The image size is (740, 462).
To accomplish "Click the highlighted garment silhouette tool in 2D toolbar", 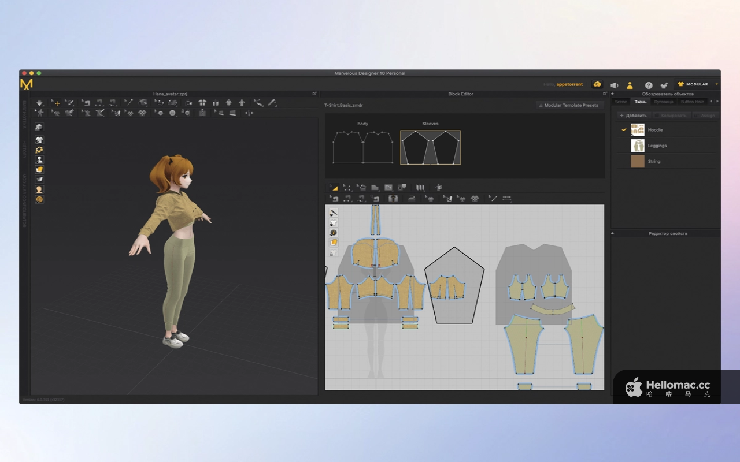I will 393,198.
